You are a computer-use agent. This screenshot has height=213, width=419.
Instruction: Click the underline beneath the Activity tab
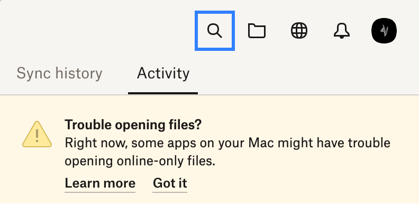(x=163, y=93)
